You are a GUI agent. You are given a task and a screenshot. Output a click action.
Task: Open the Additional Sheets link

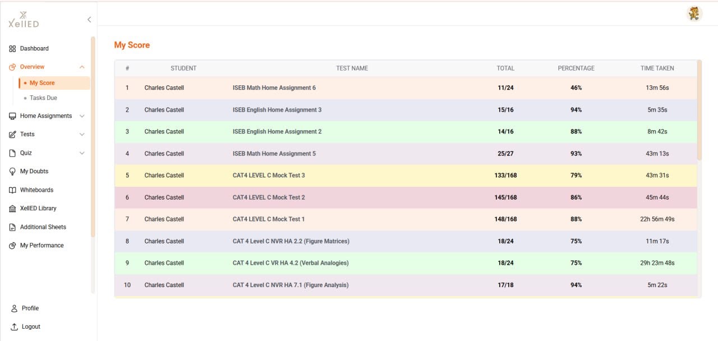[x=43, y=227]
